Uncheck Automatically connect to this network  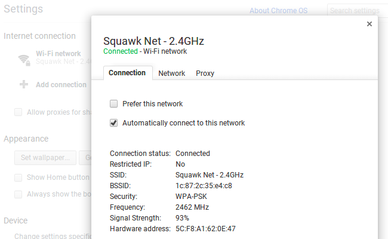[114, 123]
